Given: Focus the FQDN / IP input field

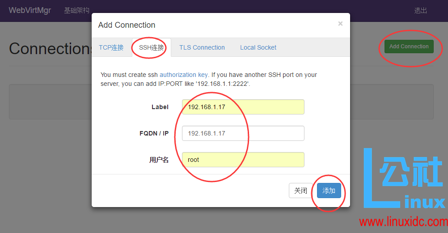Looking at the screenshot, I should click(243, 133).
